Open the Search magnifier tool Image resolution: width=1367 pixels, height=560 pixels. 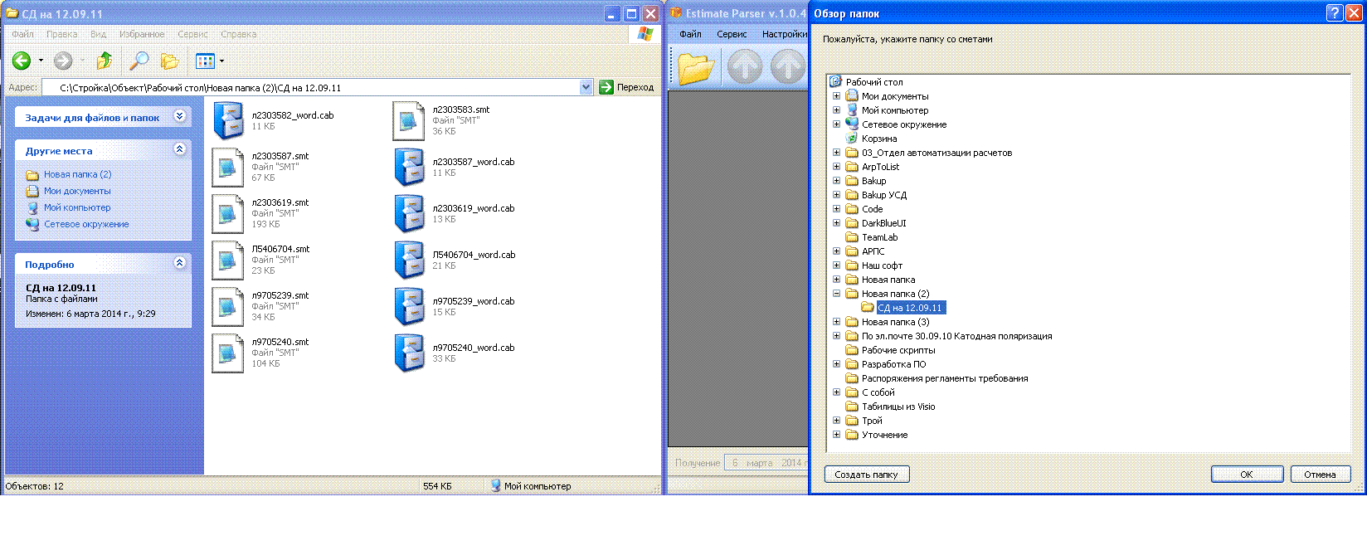click(139, 61)
